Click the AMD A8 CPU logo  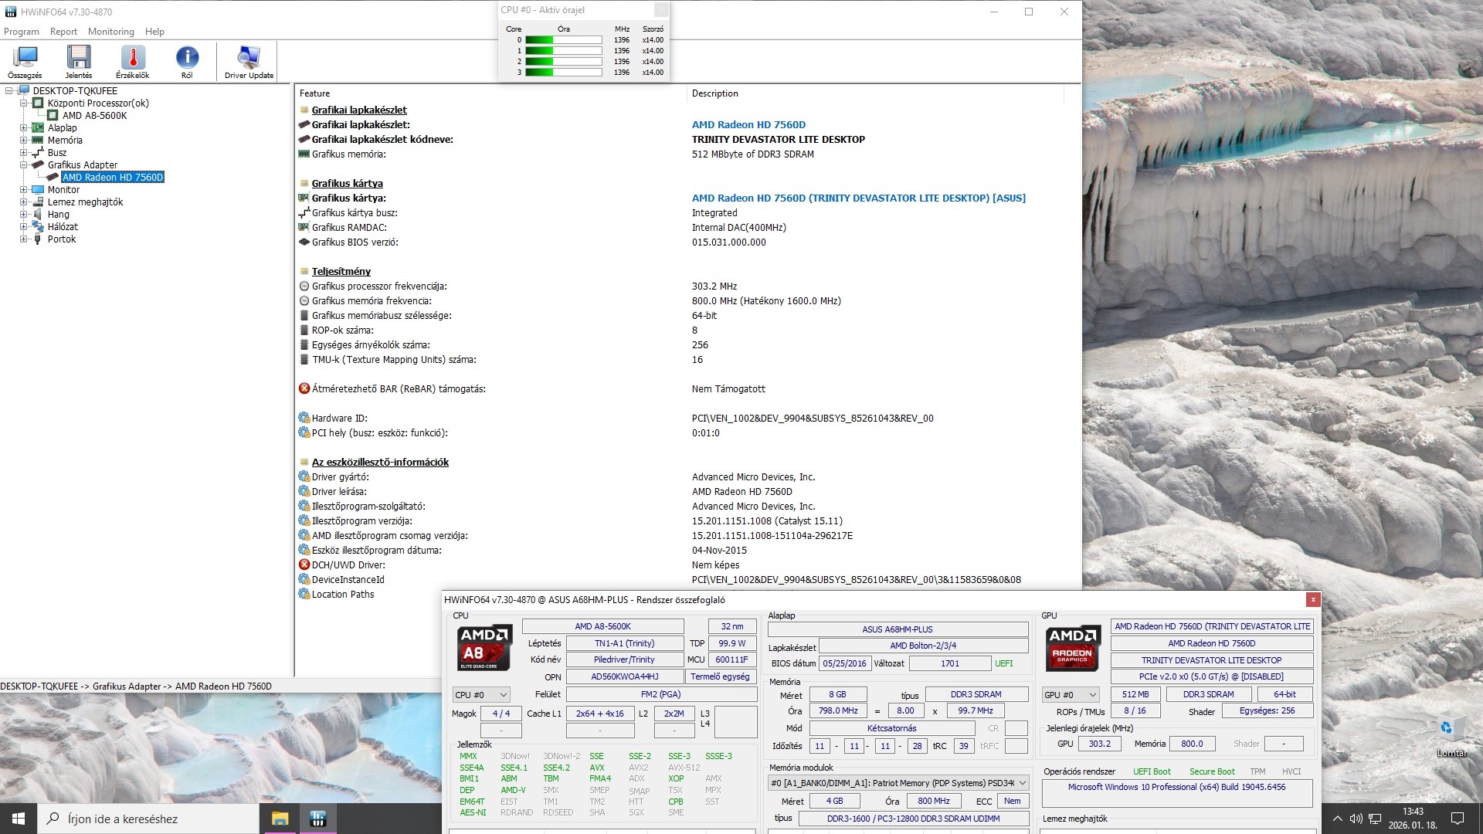[x=484, y=647]
